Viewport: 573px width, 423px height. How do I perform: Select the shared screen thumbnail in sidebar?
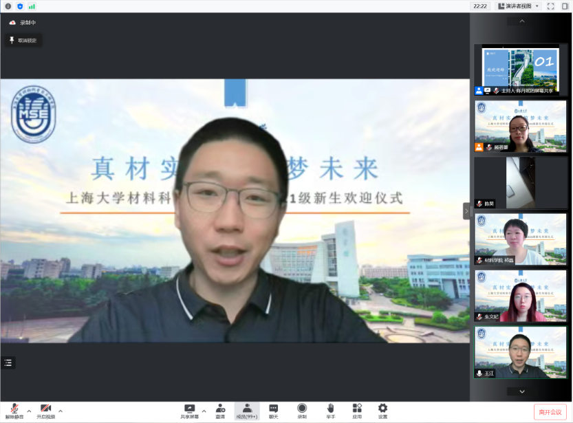coord(520,69)
